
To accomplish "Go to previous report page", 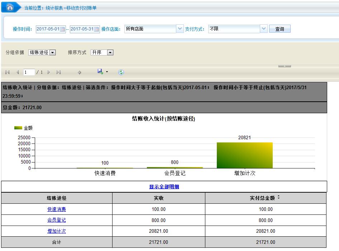I will click(x=18, y=72).
